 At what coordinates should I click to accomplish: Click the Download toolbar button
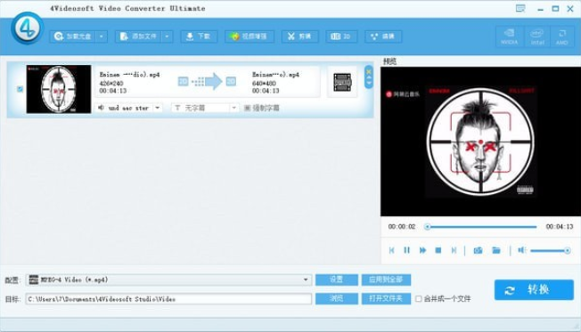[199, 36]
